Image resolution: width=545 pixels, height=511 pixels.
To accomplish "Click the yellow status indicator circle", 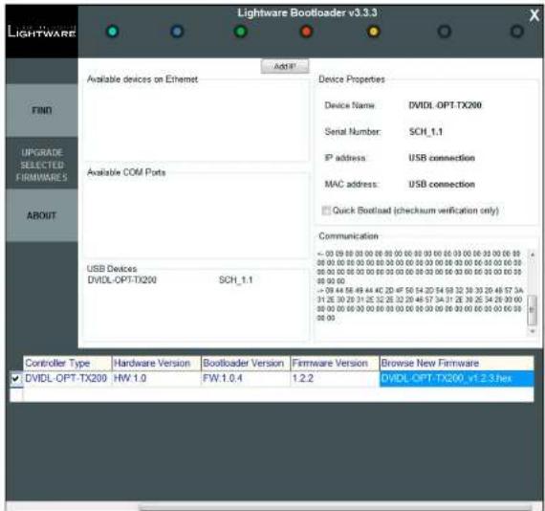I will (x=374, y=32).
